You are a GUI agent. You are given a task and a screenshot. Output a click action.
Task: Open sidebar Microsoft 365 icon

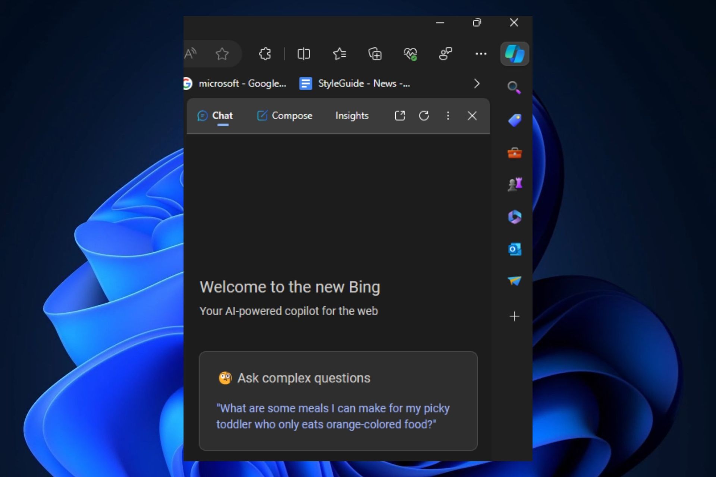pos(515,217)
